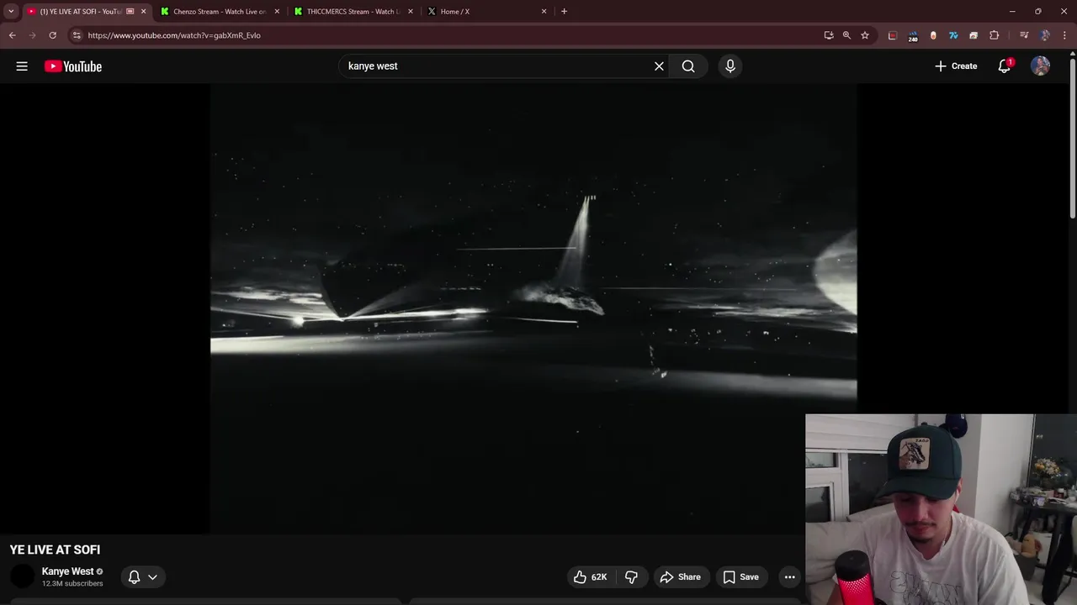Bookmark this page with the star
The height and width of the screenshot is (605, 1077).
(865, 35)
